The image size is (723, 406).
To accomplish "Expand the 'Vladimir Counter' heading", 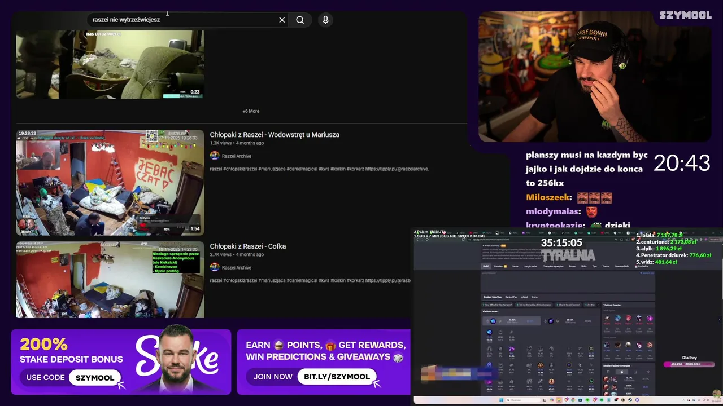I will pyautogui.click(x=613, y=304).
